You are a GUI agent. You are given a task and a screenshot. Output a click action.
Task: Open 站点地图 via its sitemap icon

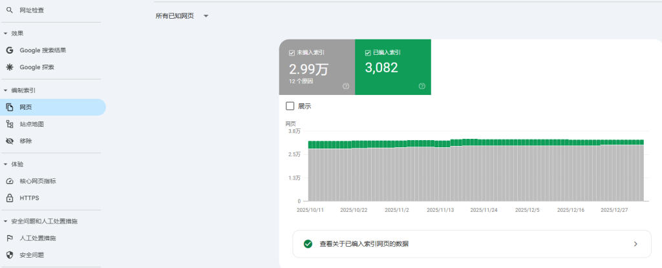pos(9,124)
